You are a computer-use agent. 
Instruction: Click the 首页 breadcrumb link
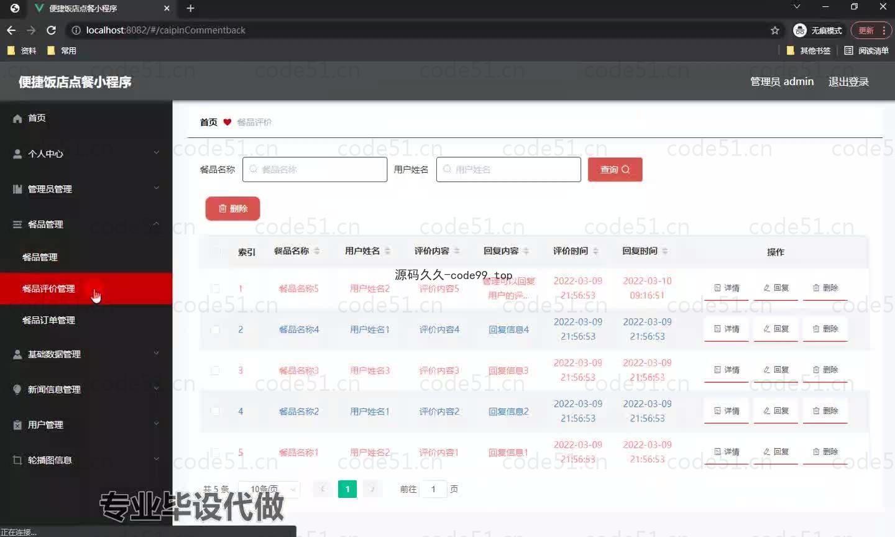pos(208,122)
